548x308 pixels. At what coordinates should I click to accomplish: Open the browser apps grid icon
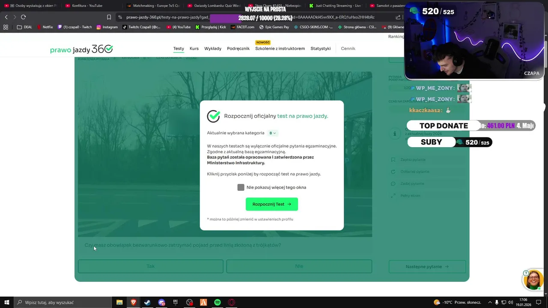tap(6, 27)
